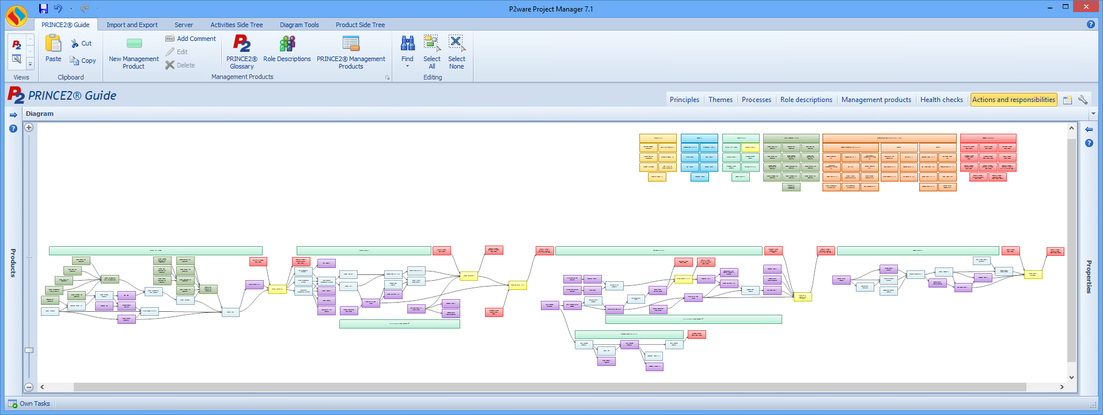Image resolution: width=1103 pixels, height=415 pixels.
Task: Open the PRINCE2 Glossary
Action: coord(241,52)
